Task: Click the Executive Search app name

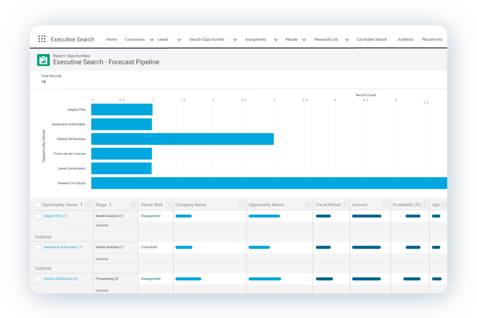Action: tap(73, 39)
